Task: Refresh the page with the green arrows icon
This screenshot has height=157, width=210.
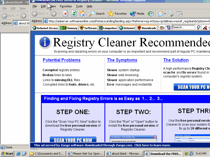Action: tap(74, 14)
